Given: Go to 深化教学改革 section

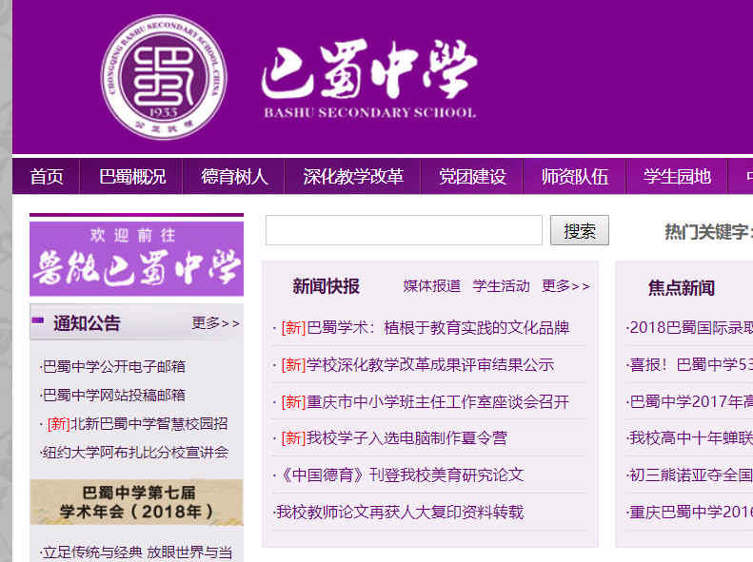Looking at the screenshot, I should (353, 177).
